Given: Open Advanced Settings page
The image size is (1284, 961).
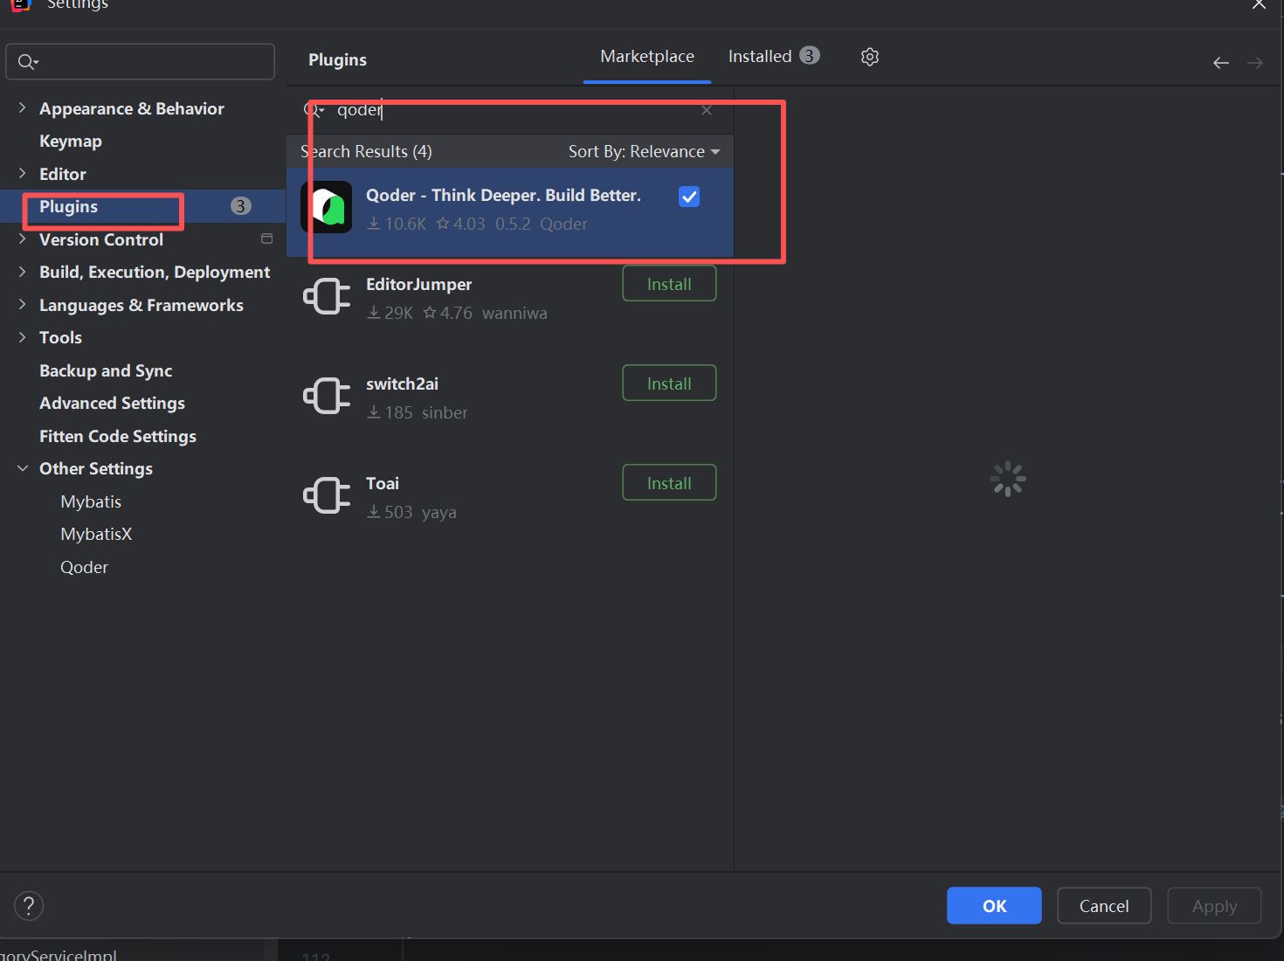Looking at the screenshot, I should click(112, 404).
